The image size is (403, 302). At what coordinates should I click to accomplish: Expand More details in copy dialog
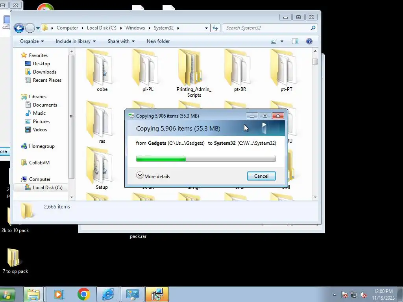(153, 176)
